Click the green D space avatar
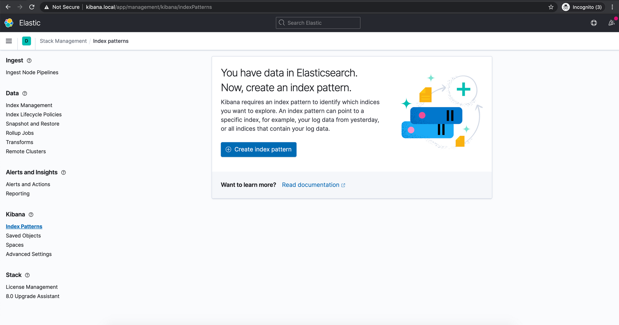 27,41
